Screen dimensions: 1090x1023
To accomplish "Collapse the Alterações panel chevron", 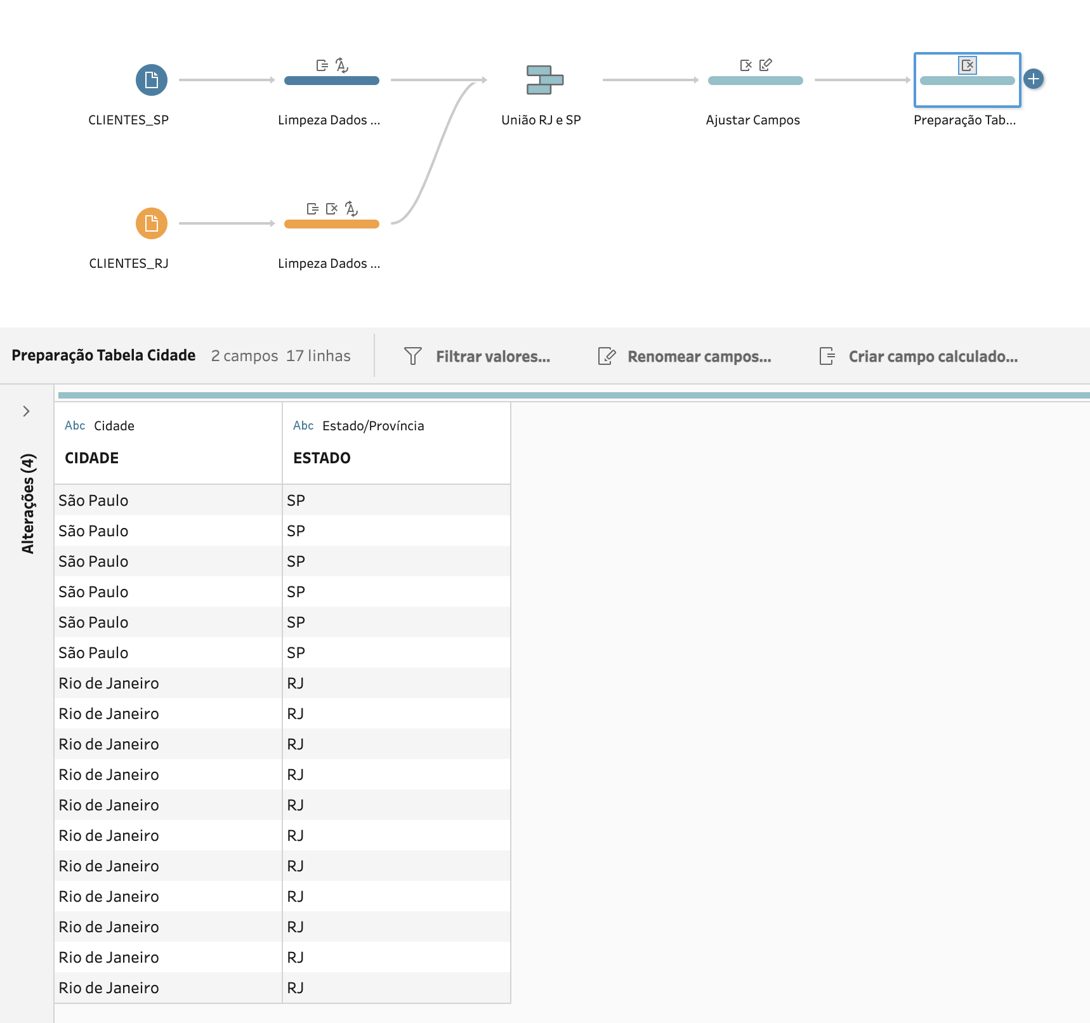I will [27, 411].
